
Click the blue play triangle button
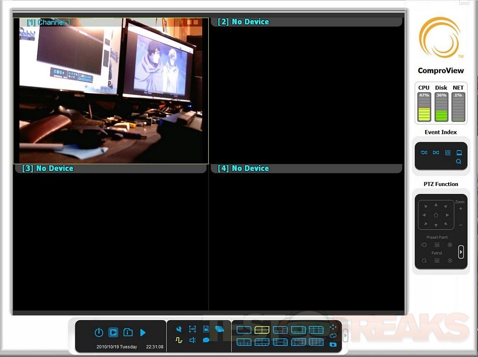[143, 332]
